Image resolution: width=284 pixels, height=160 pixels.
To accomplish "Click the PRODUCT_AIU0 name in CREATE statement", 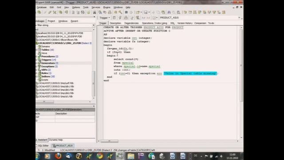I will (154, 28).
